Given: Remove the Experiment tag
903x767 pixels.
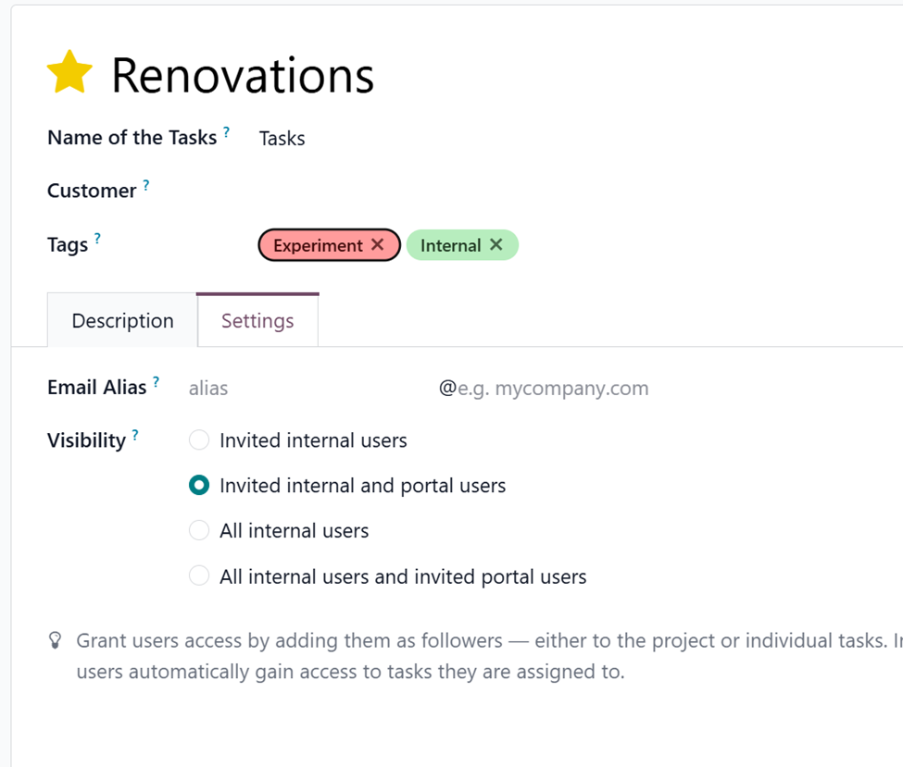Looking at the screenshot, I should click(378, 245).
